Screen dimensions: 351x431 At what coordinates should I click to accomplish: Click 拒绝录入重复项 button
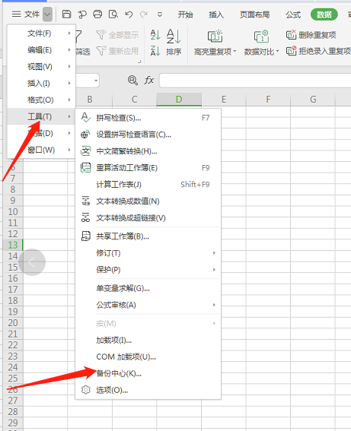[x=318, y=51]
